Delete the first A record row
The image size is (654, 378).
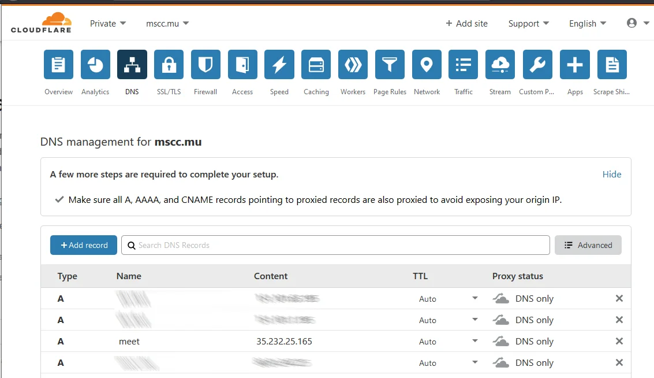pos(619,298)
